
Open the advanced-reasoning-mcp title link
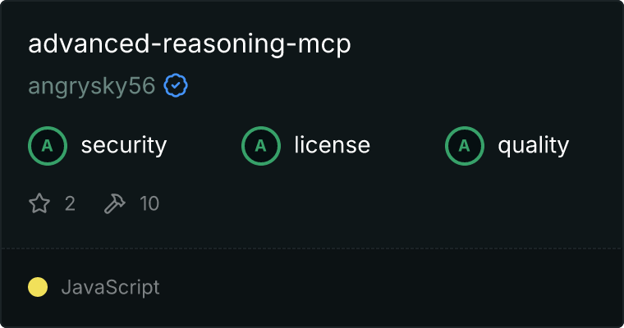(x=190, y=44)
